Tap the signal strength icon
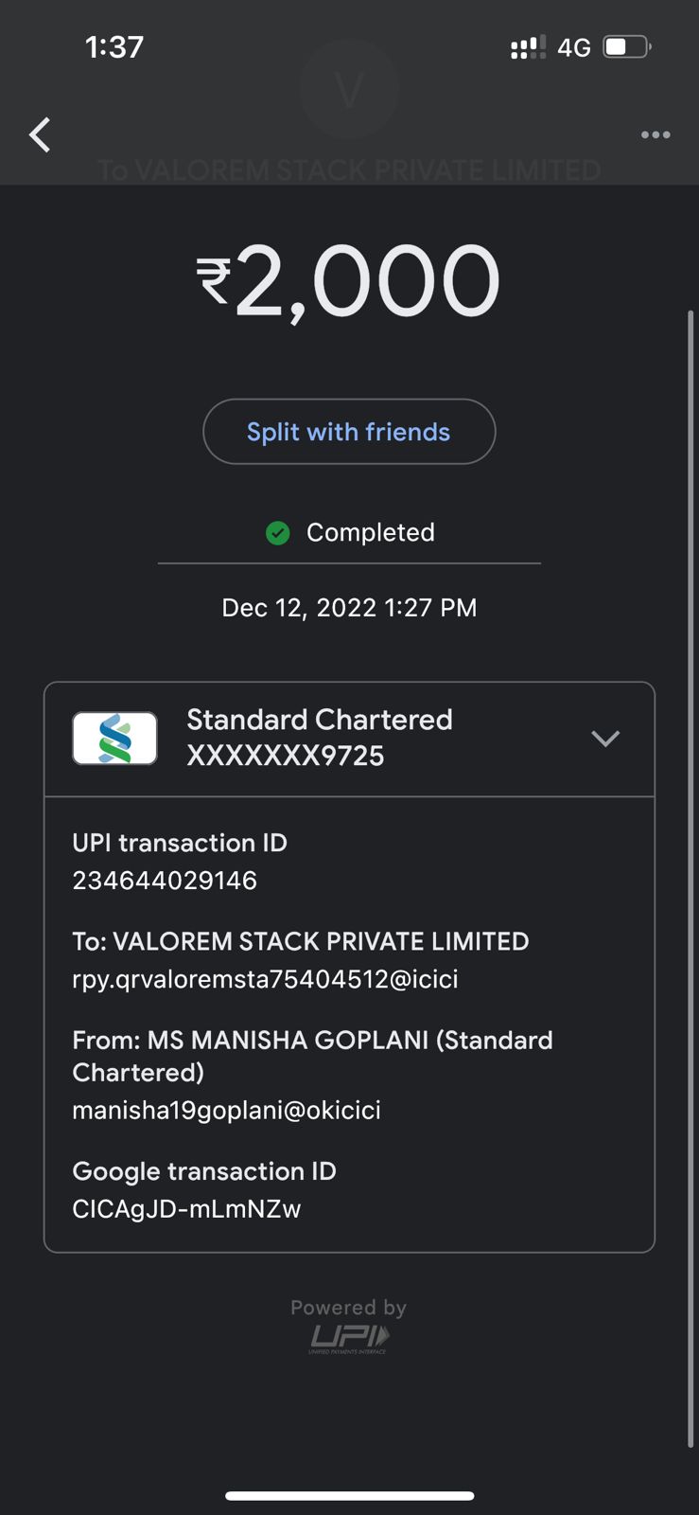699x1515 pixels. pyautogui.click(x=528, y=47)
